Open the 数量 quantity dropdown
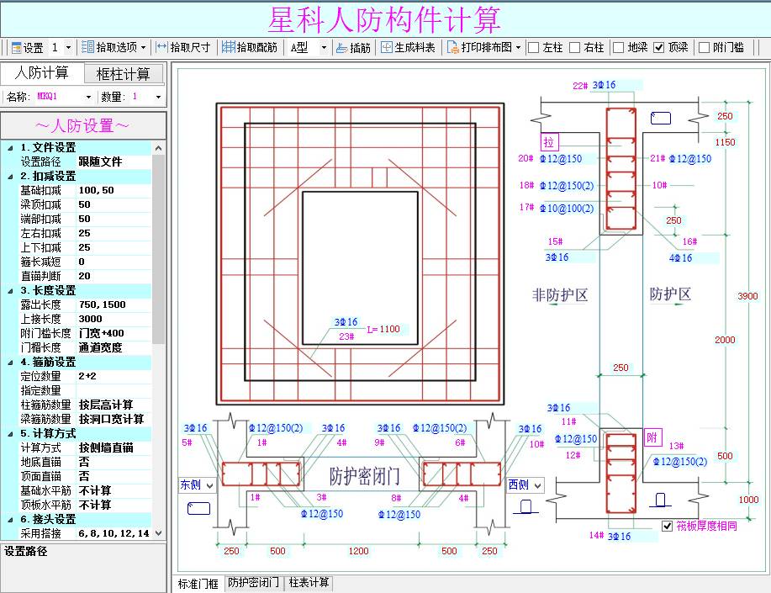 [x=158, y=97]
